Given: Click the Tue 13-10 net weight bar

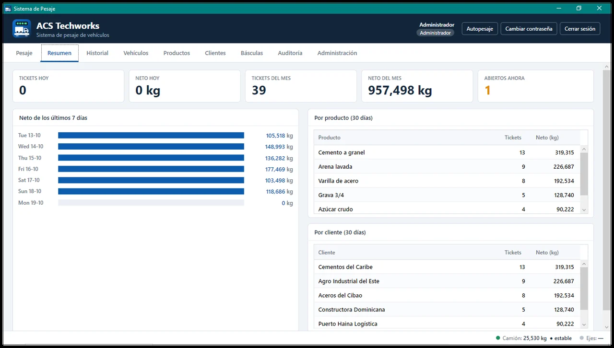Looking at the screenshot, I should 151,136.
